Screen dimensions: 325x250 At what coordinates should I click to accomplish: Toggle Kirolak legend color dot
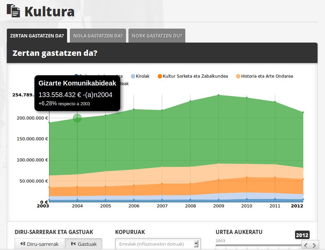click(x=133, y=76)
